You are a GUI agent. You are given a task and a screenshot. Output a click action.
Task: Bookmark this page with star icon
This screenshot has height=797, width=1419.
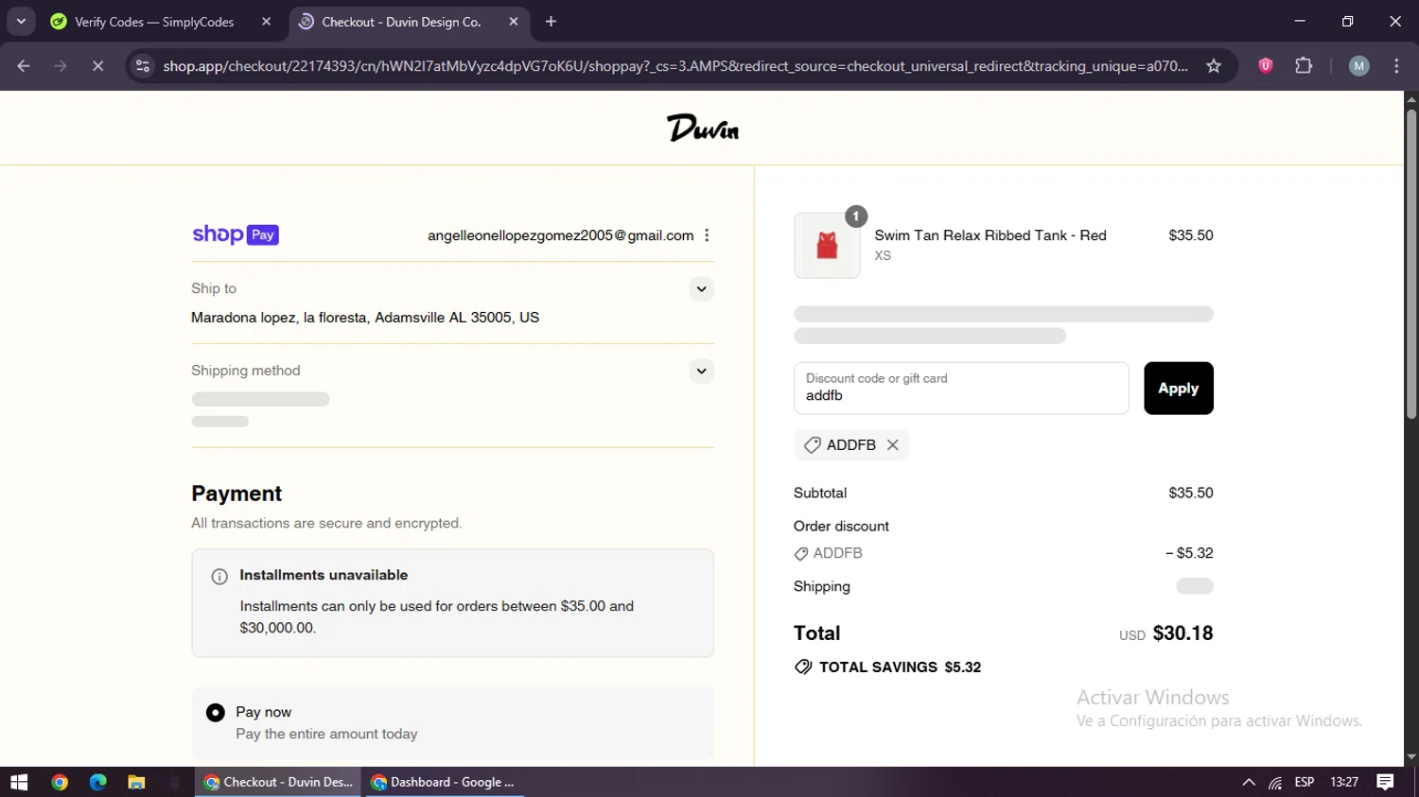1214,66
